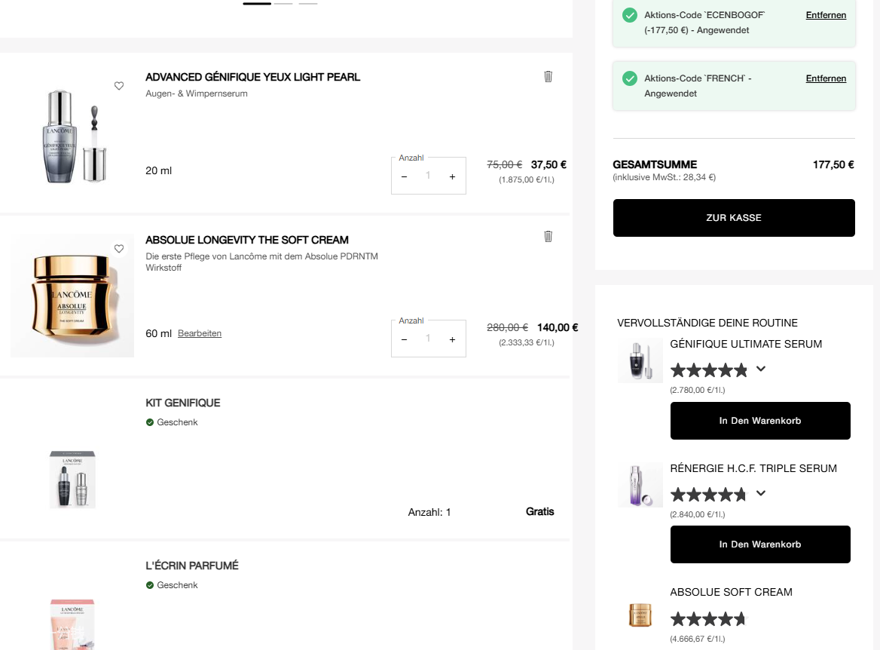Add Advanced Génifique Yeux to wishlist

point(119,86)
